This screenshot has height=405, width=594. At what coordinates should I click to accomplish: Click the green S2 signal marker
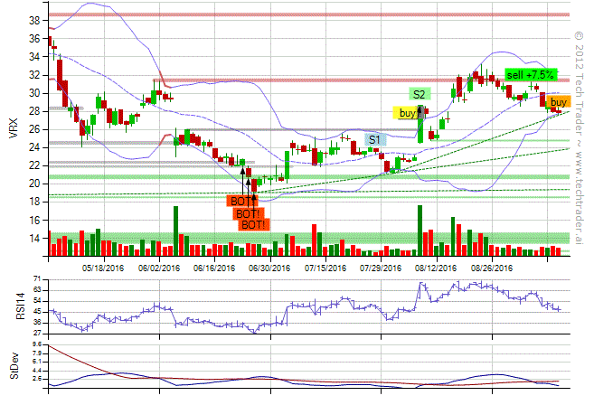coord(420,94)
